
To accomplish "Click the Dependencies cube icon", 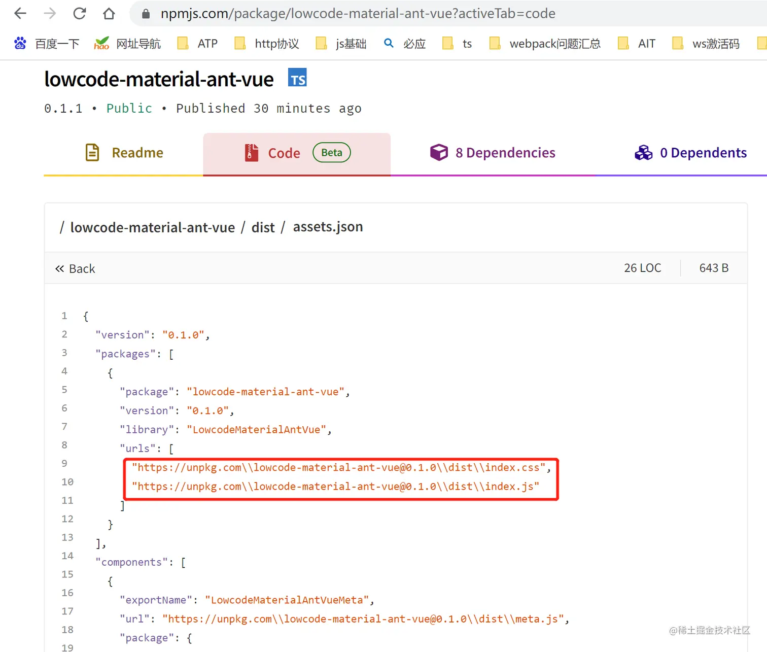I will (439, 152).
